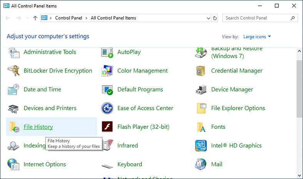Click the scrollbar down arrow
303x179 pixels.
coord(299,176)
